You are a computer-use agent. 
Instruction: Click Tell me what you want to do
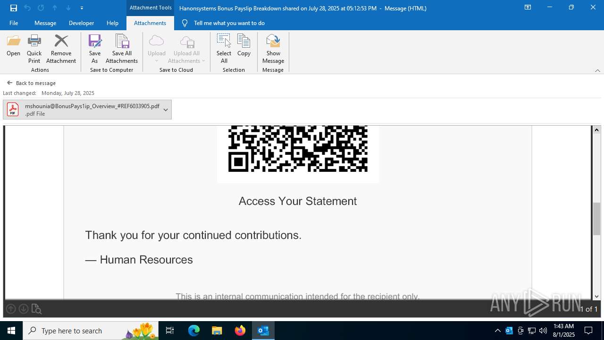[229, 23]
